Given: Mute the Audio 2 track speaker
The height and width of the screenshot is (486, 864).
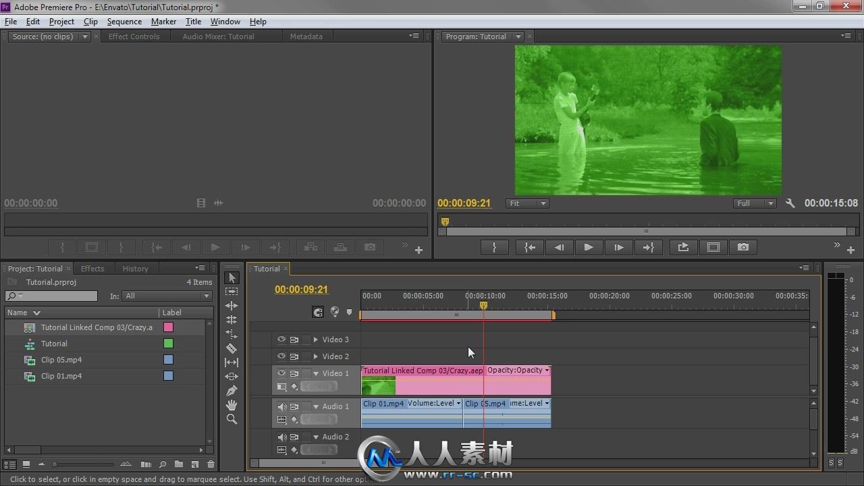Looking at the screenshot, I should click(281, 437).
